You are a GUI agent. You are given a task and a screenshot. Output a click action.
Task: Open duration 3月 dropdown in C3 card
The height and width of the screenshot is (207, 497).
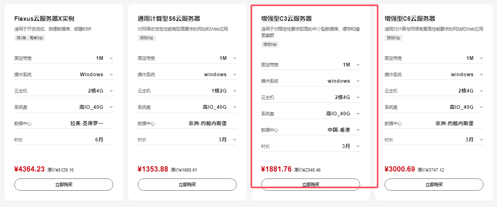310,146
